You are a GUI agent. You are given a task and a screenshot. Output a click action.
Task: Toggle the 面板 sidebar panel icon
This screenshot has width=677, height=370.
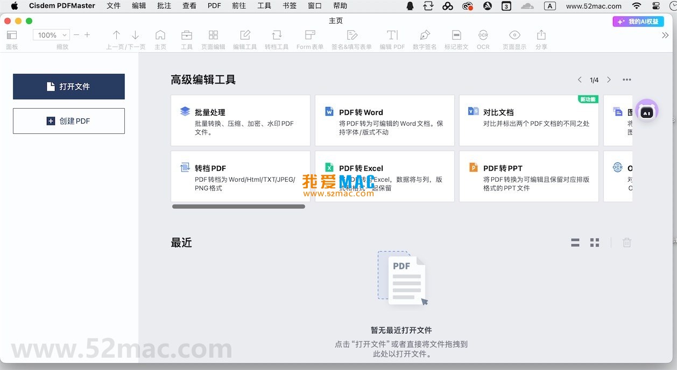tap(12, 35)
